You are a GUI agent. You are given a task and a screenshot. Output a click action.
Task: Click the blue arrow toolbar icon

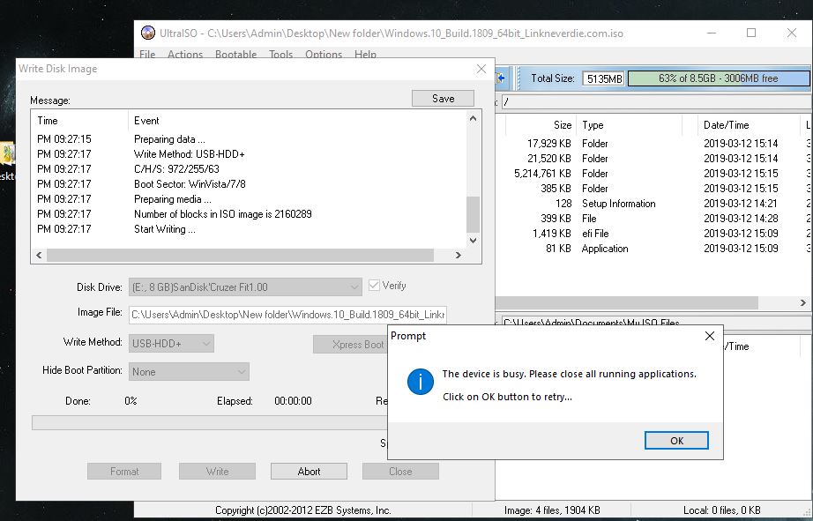click(502, 78)
